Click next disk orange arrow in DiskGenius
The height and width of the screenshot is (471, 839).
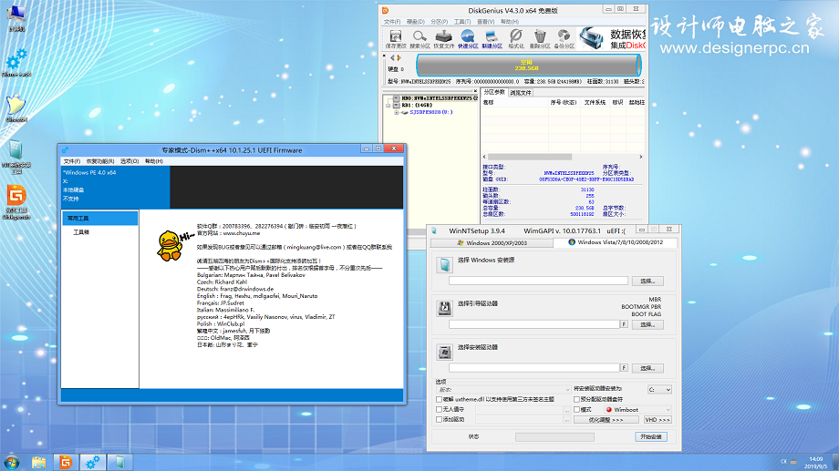point(399,57)
